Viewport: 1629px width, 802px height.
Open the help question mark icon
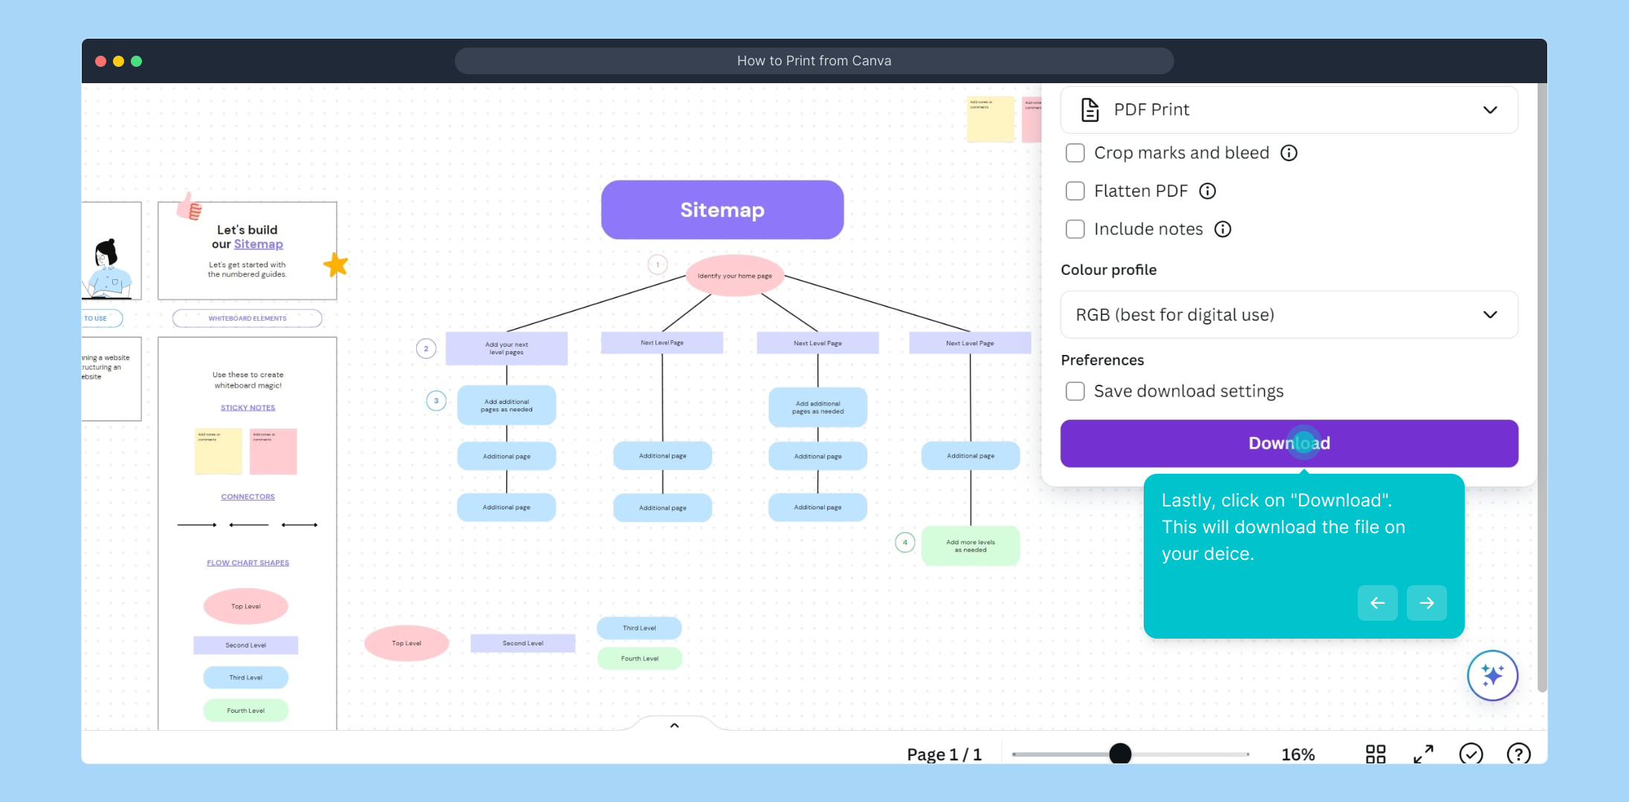[x=1518, y=754]
